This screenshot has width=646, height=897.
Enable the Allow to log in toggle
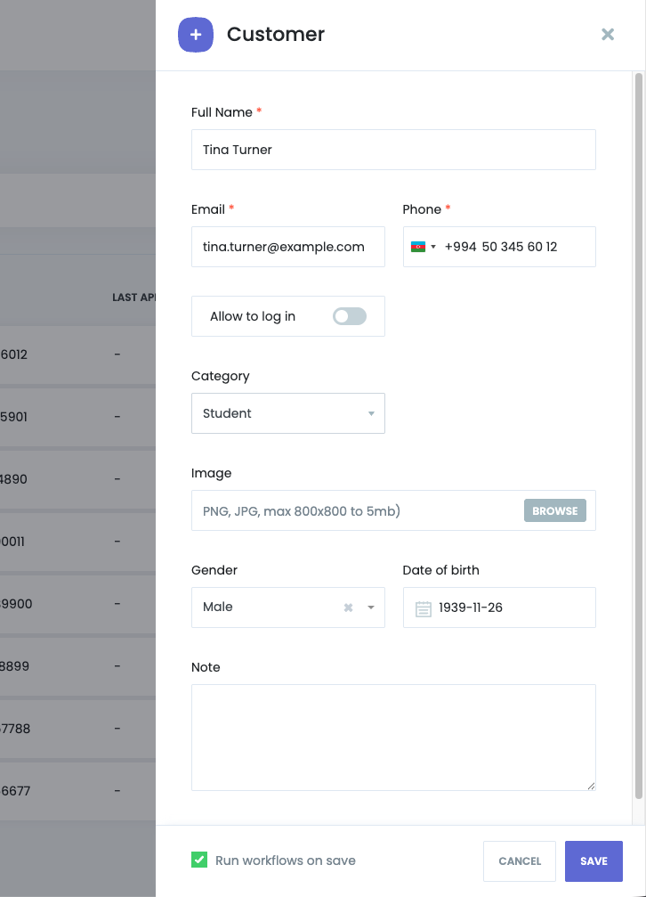click(349, 316)
